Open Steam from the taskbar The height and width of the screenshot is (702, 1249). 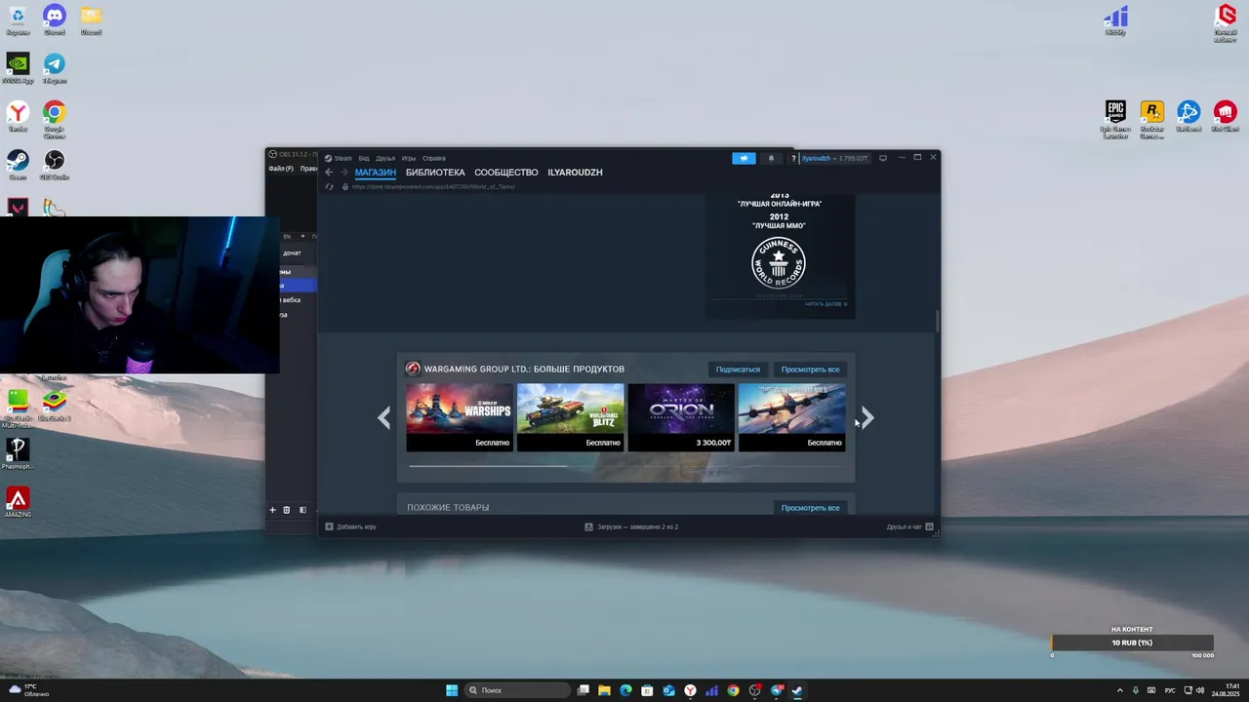797,690
